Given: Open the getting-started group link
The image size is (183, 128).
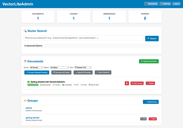Looking at the screenshot, I should coord(32,118).
